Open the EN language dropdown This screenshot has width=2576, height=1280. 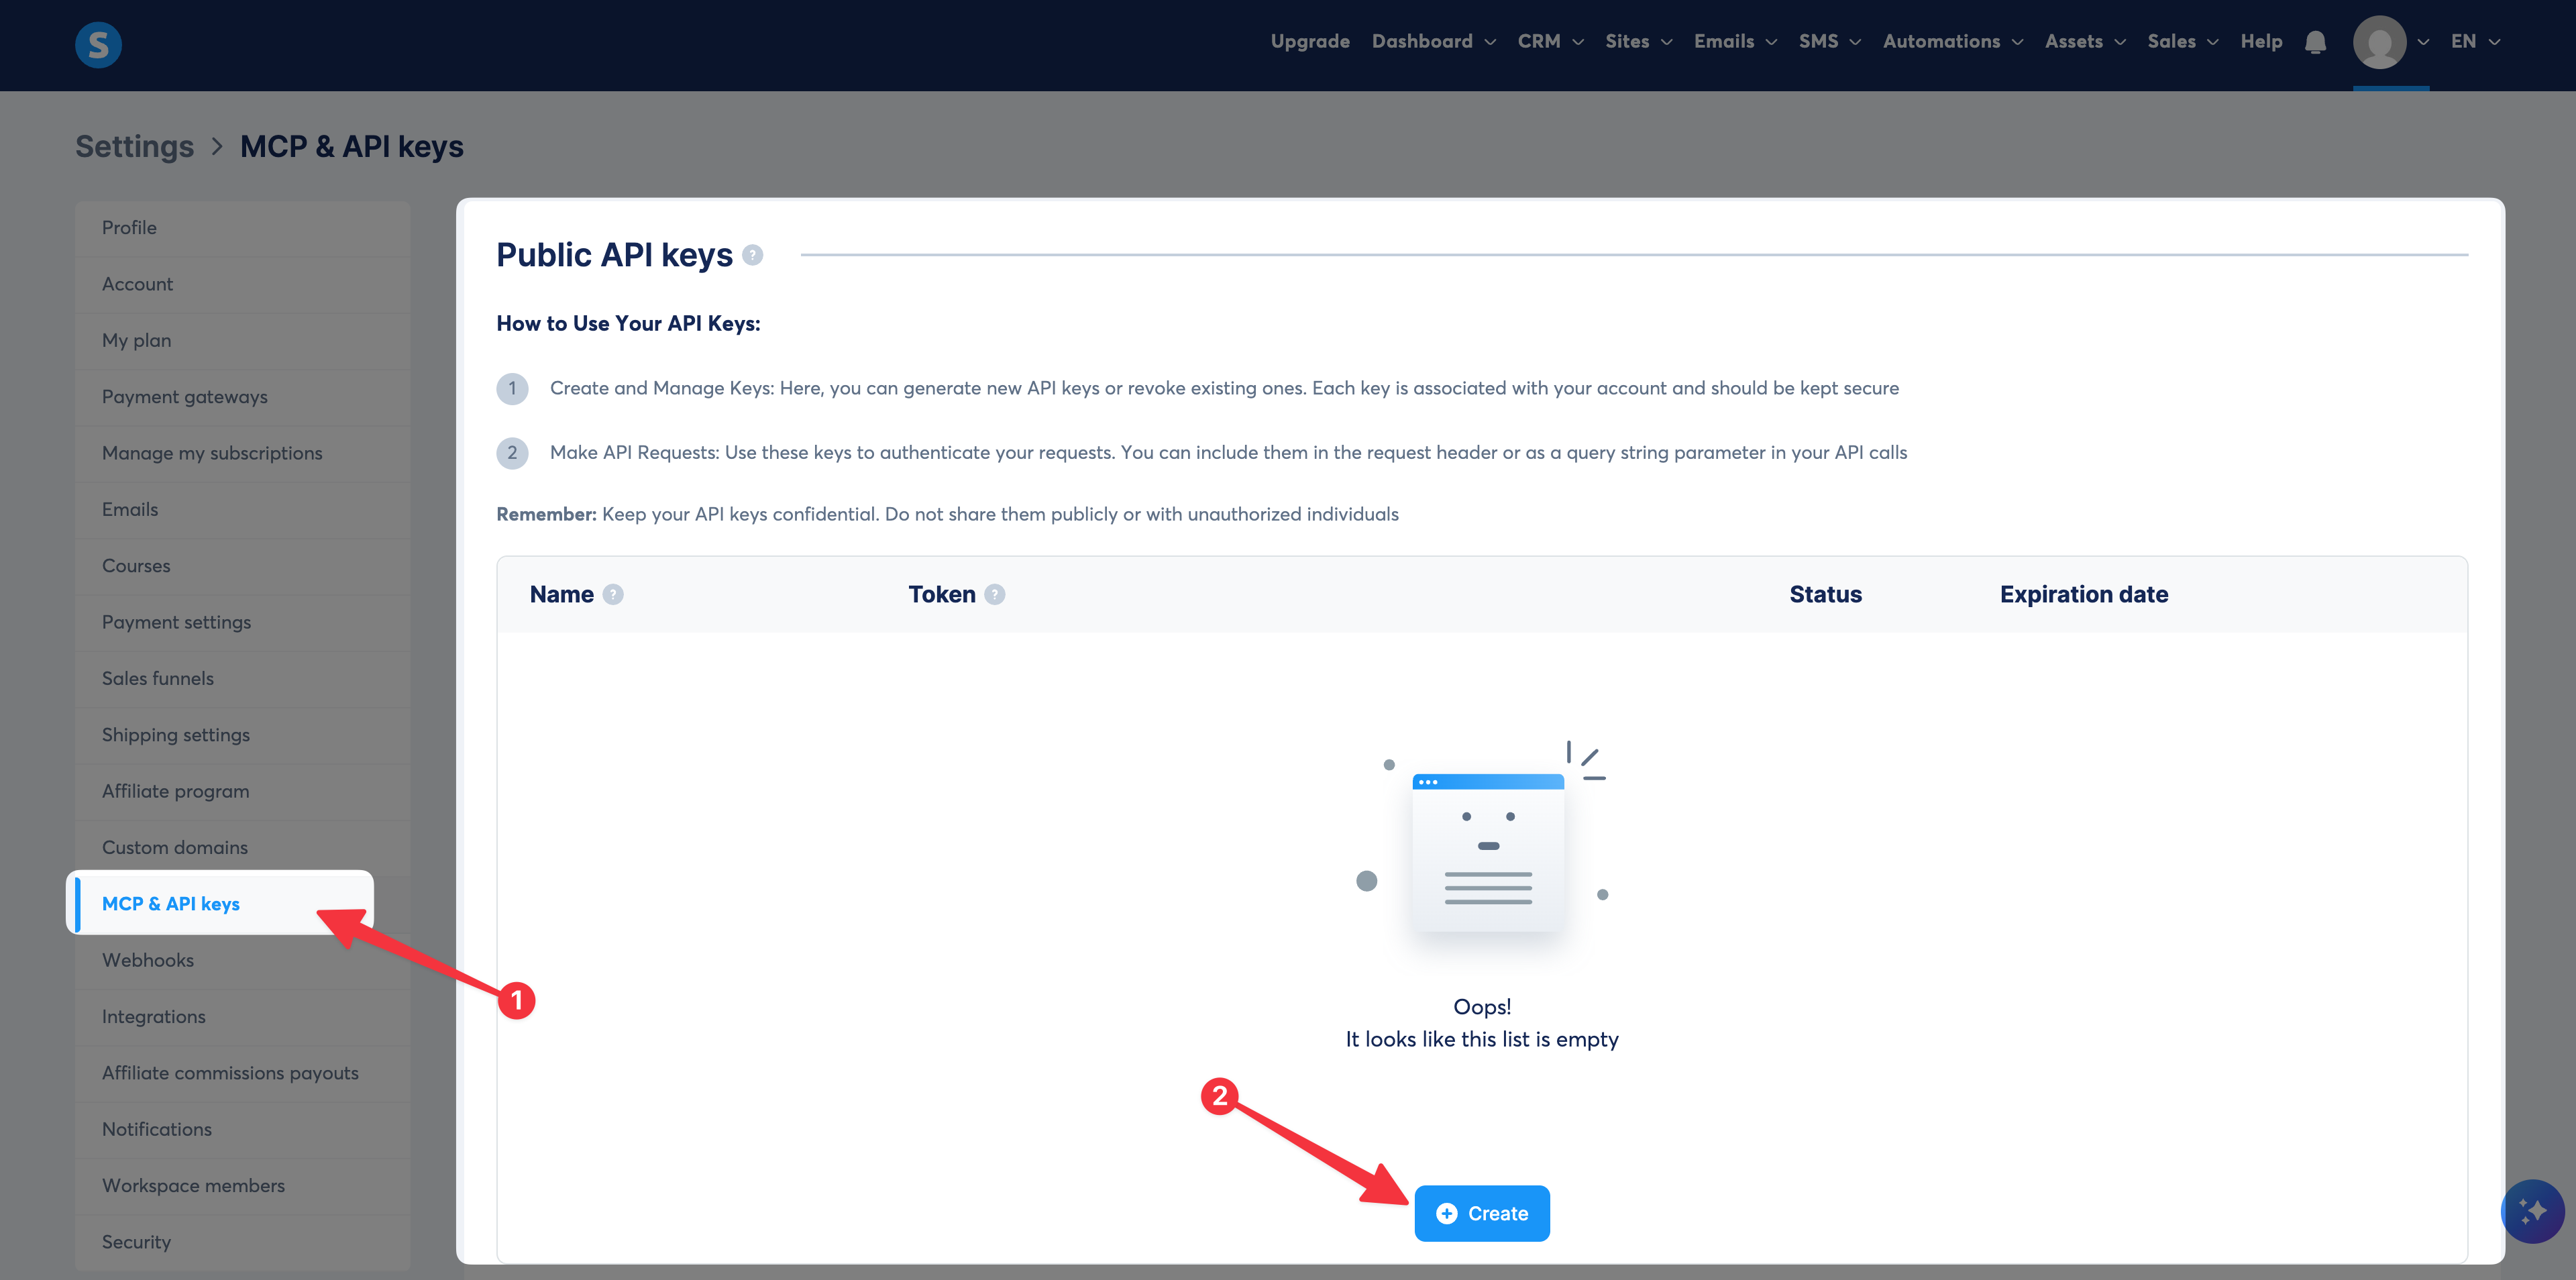pos(2474,41)
